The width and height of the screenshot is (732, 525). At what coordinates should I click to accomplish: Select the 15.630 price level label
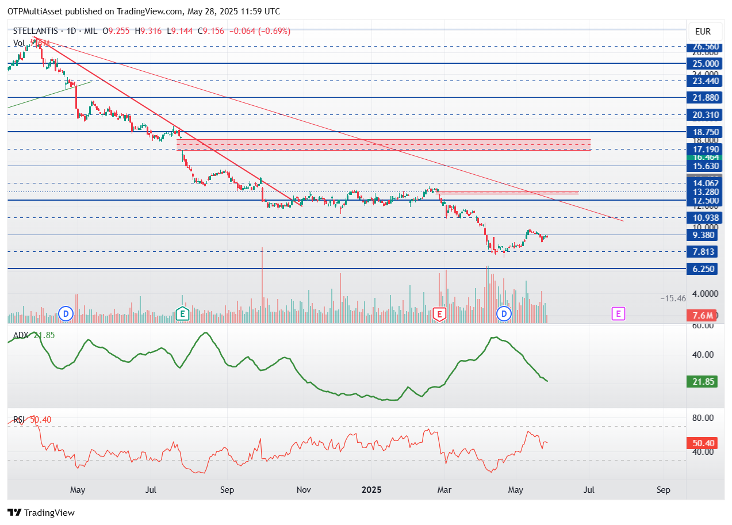coord(706,166)
